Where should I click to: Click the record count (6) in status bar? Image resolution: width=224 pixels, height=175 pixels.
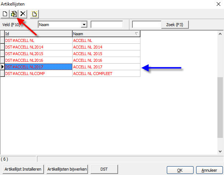point(4,159)
